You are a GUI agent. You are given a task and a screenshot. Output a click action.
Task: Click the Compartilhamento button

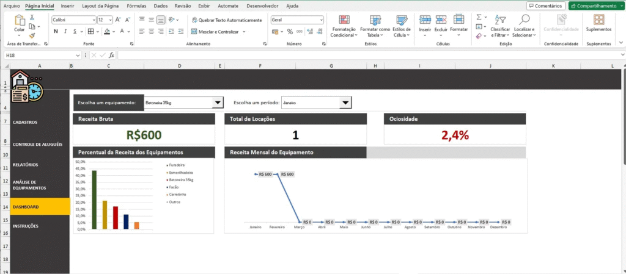(595, 5)
